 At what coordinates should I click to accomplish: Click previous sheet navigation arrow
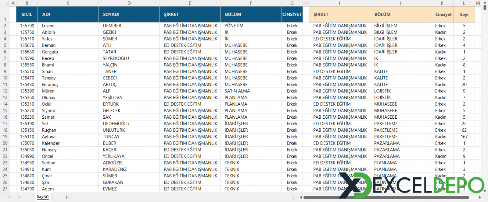pyautogui.click(x=9, y=197)
